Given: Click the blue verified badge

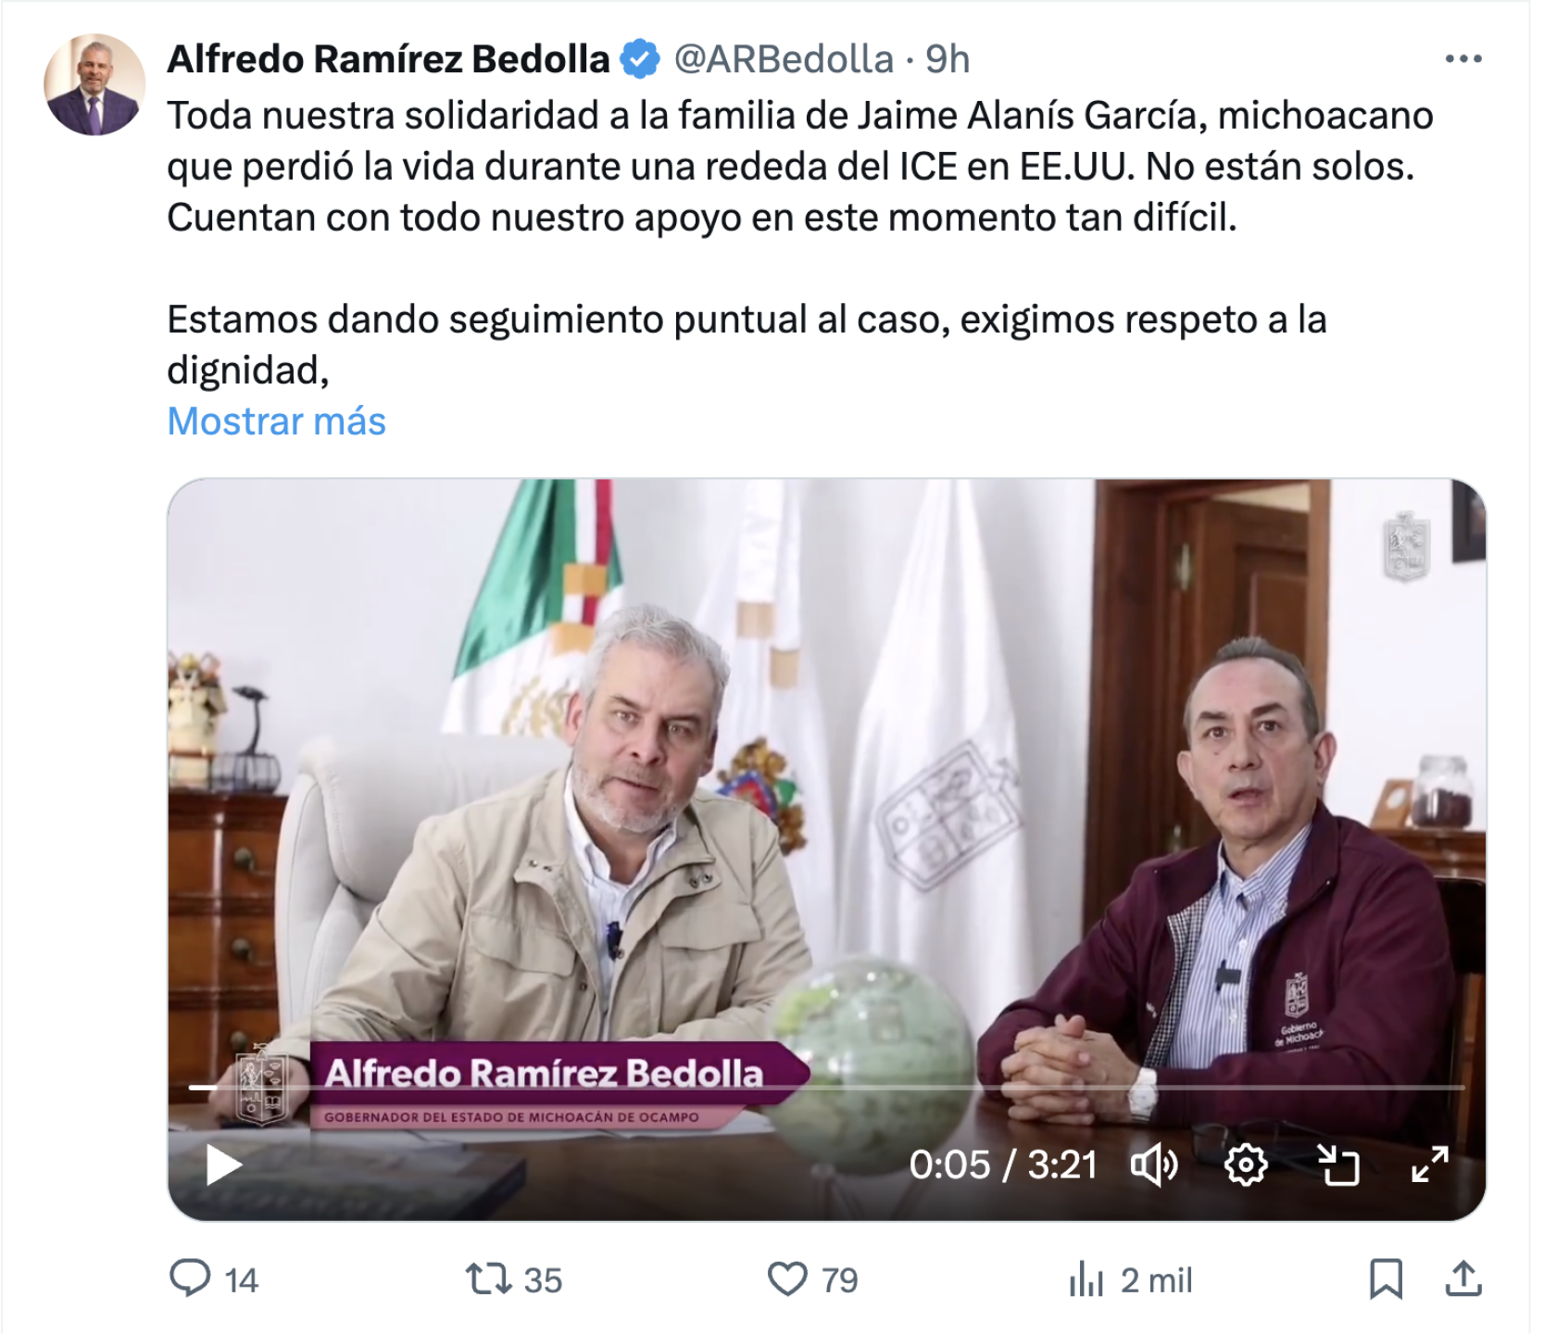Looking at the screenshot, I should (639, 59).
